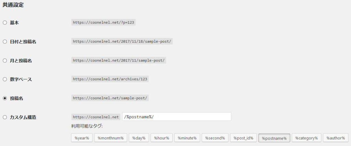The image size is (351, 146).
Task: Click the ?p=123 example URL
Action: [x=106, y=23]
